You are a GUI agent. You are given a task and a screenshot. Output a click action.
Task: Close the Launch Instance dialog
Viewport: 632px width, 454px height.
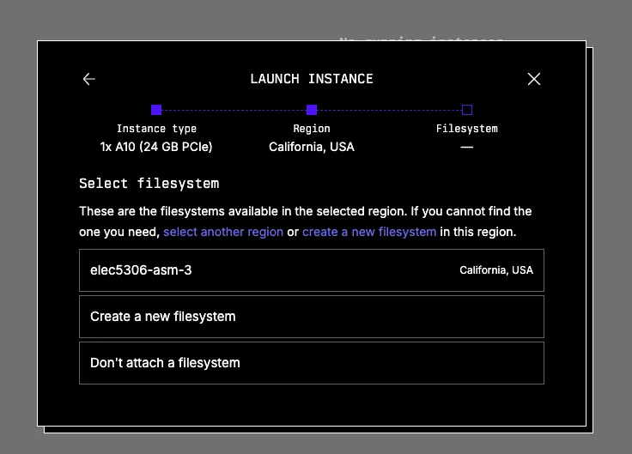pos(533,79)
